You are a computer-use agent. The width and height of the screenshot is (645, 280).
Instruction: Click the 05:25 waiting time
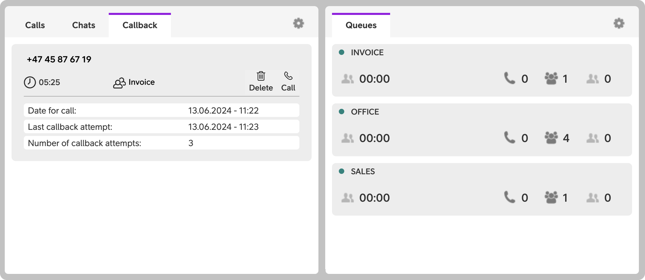point(49,82)
